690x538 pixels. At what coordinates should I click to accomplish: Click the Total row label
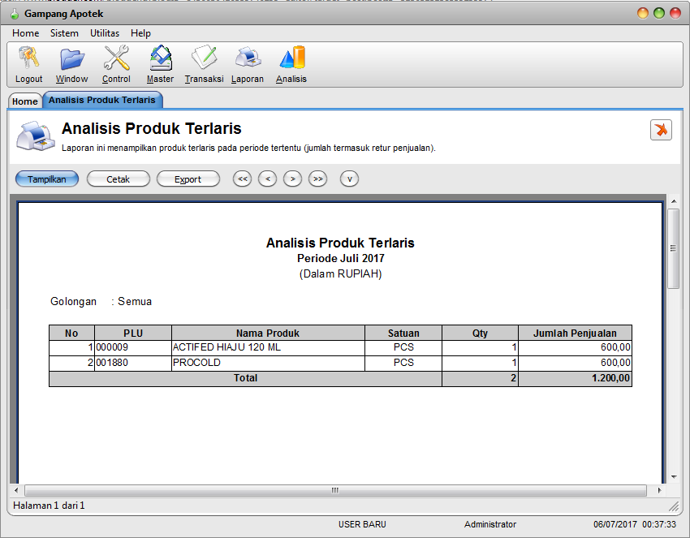(245, 378)
